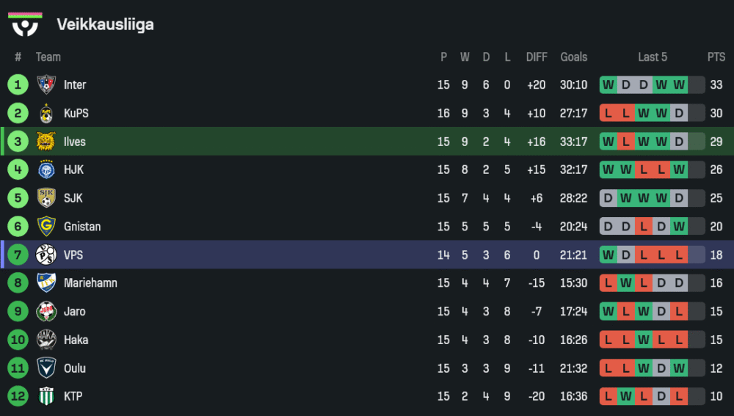The height and width of the screenshot is (416, 734).
Task: Open the Veikkausliiga league title
Action: (105, 25)
